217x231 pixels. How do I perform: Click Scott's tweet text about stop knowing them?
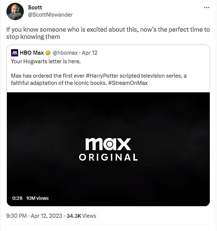point(108,33)
